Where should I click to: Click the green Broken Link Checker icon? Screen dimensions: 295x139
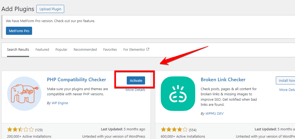tap(178, 94)
